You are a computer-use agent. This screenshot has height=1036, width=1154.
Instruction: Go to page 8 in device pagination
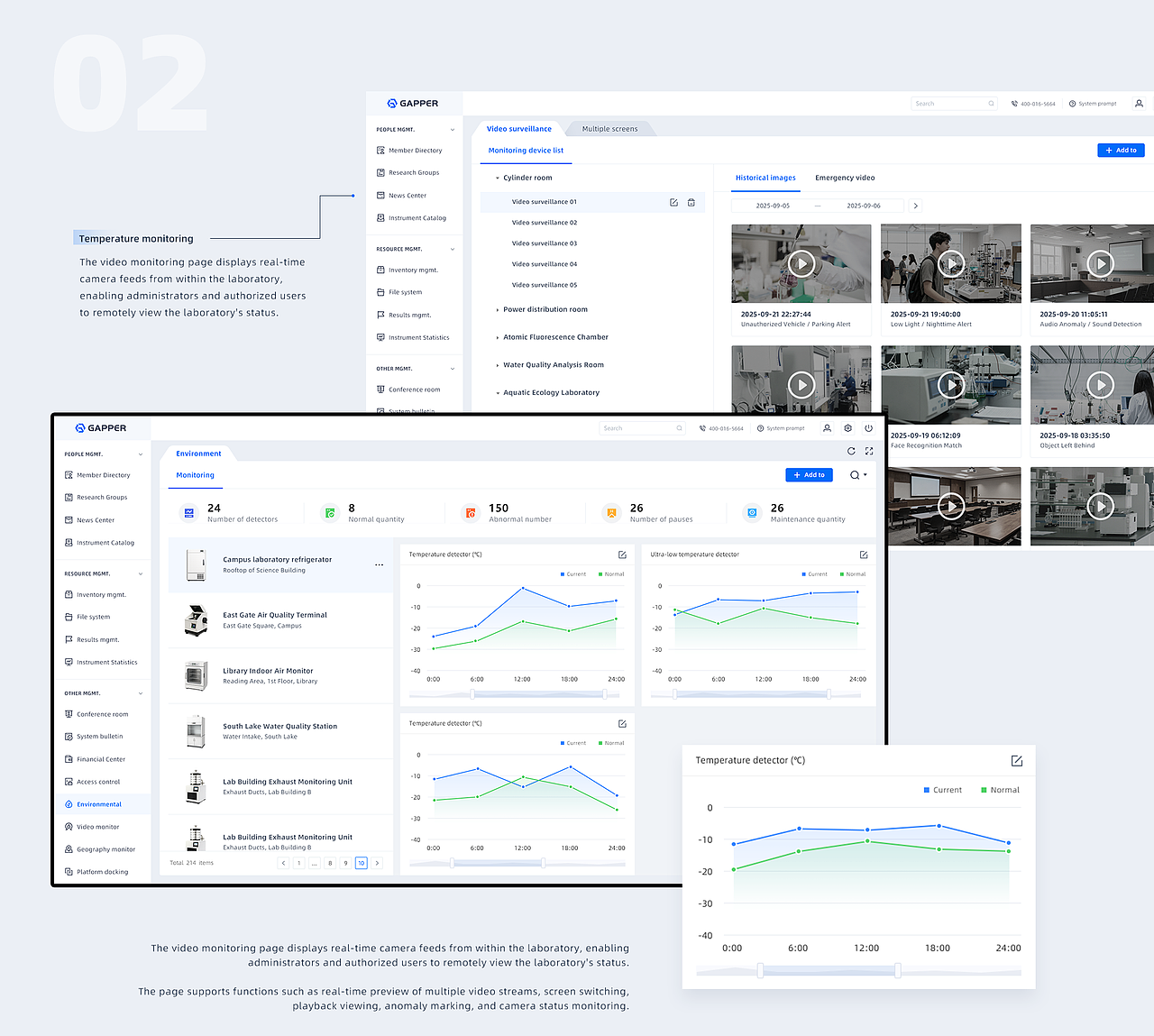330,863
